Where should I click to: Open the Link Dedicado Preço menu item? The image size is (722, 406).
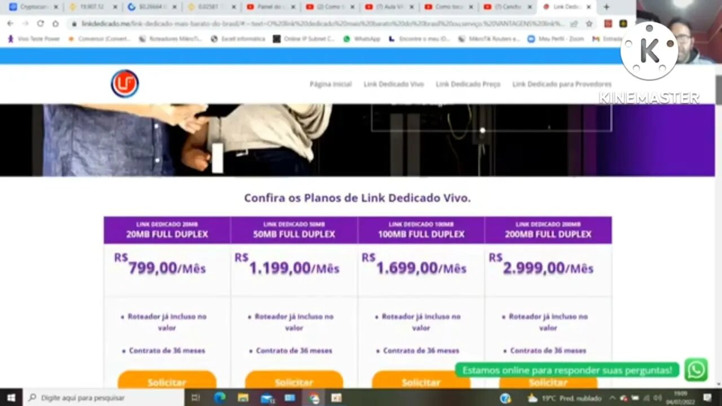pos(468,84)
